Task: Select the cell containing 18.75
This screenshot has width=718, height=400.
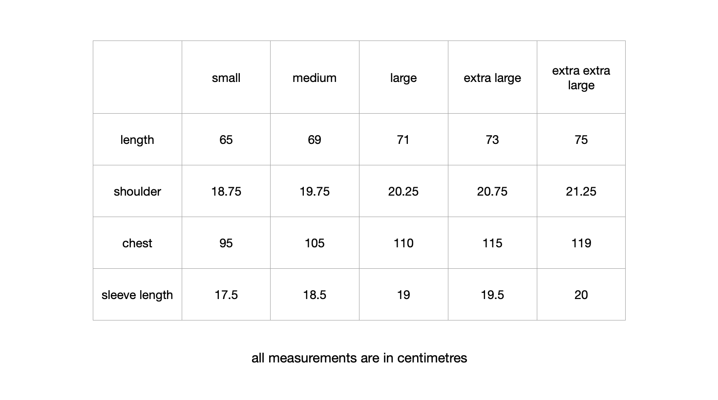Action: (x=226, y=192)
